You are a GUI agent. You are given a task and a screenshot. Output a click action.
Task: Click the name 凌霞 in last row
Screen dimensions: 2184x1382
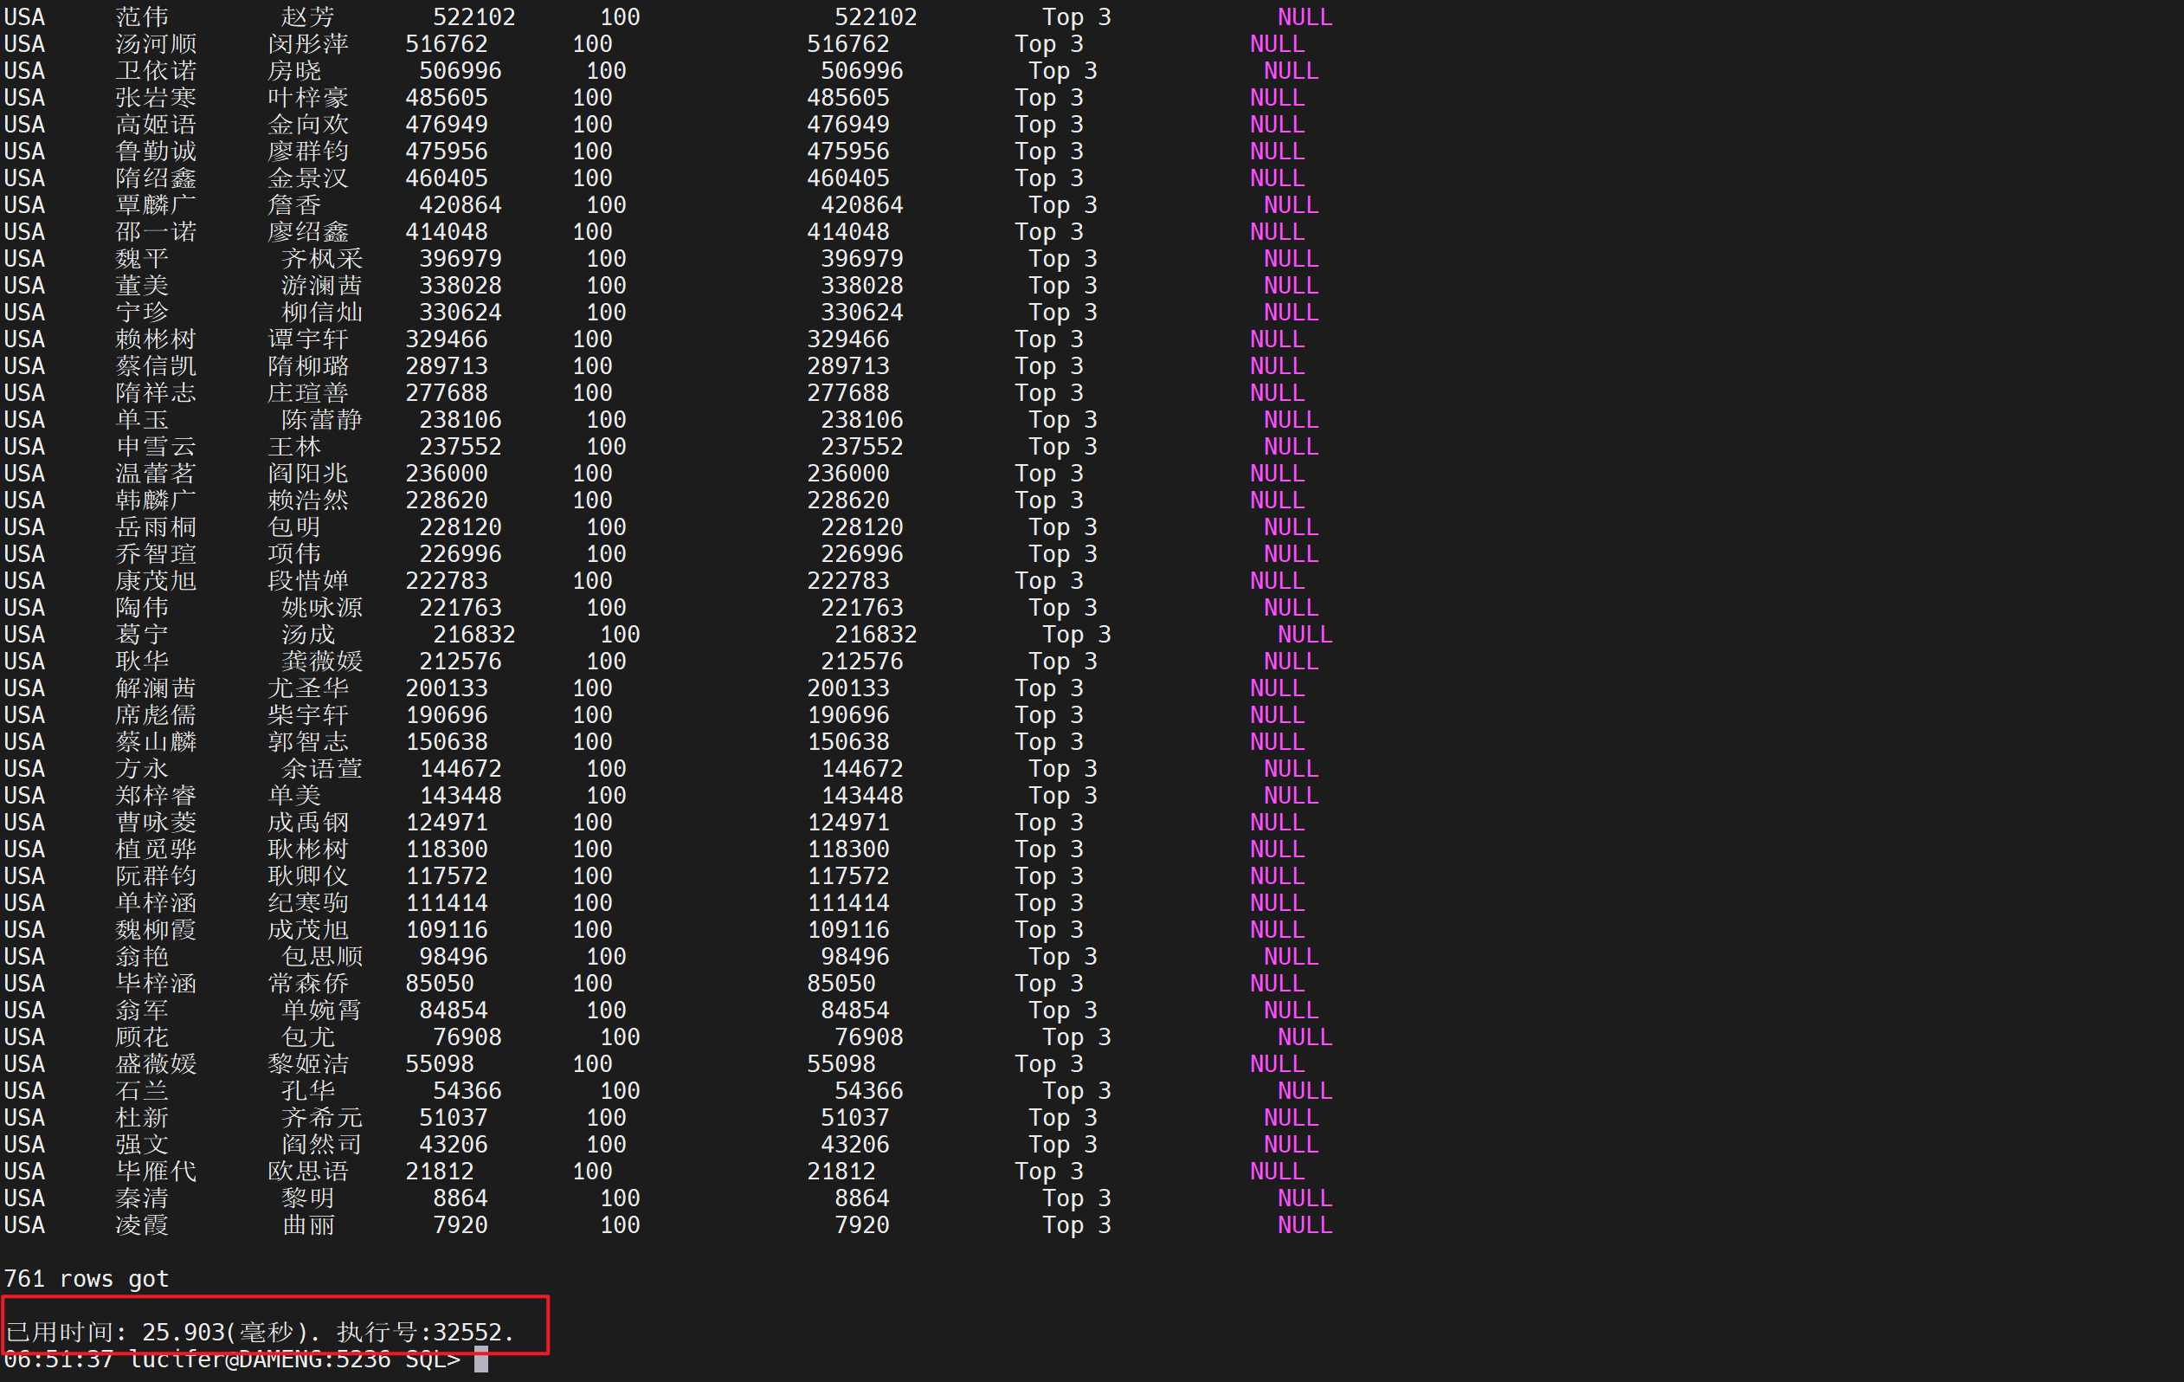[141, 1225]
